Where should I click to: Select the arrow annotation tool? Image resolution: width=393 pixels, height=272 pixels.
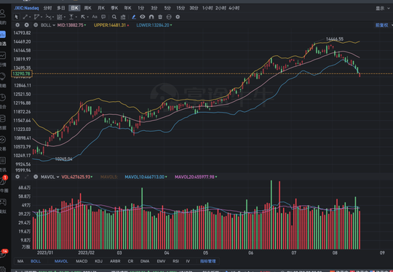point(83,17)
